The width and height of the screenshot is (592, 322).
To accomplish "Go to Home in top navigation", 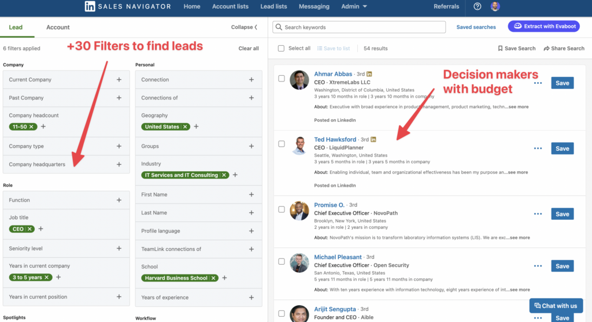I will point(192,6).
